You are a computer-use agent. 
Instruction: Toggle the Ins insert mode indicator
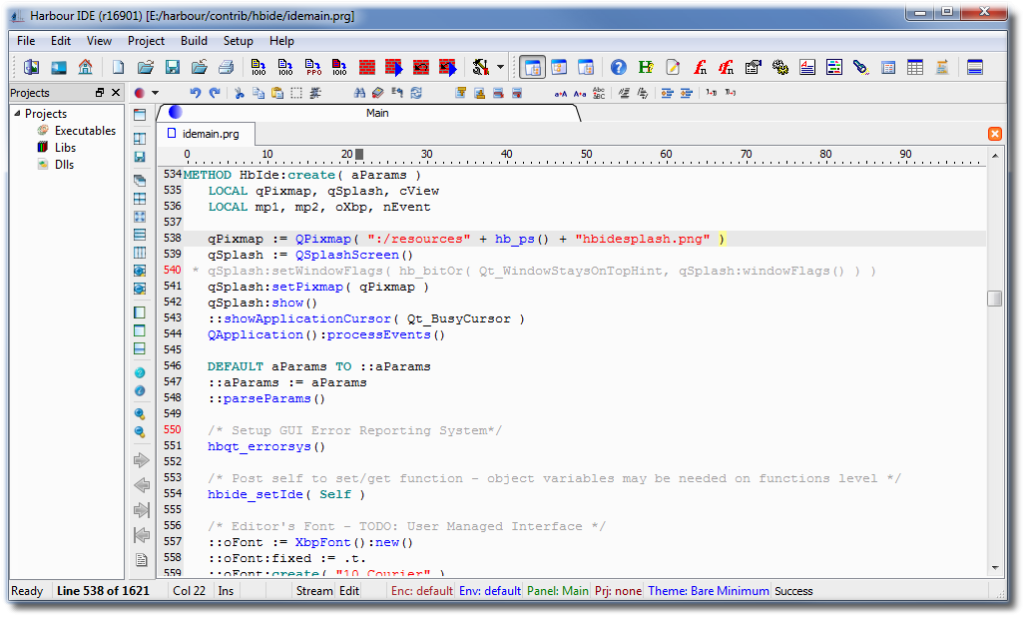[227, 591]
